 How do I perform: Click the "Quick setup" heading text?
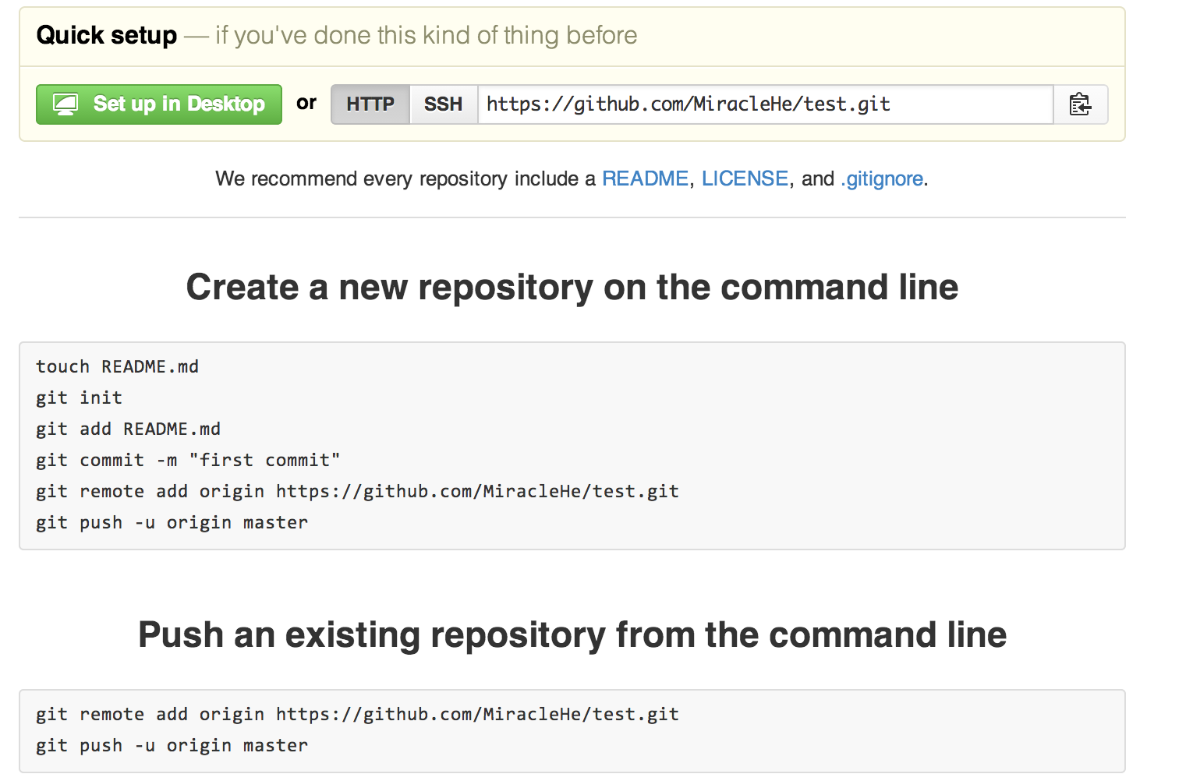point(107,35)
